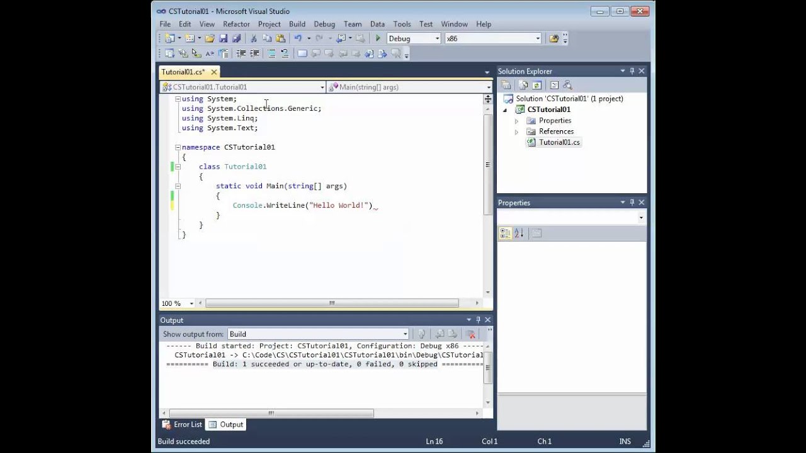Open the Help menu

click(484, 24)
